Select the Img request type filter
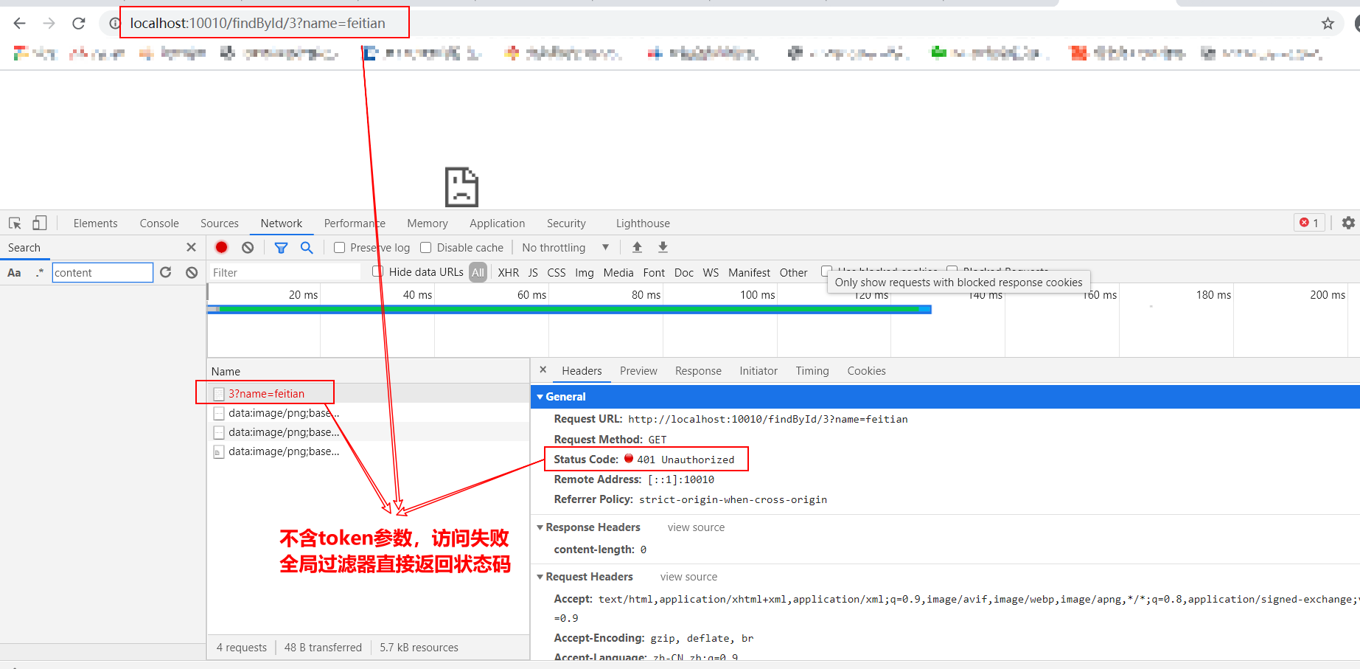1360x669 pixels. pos(584,271)
